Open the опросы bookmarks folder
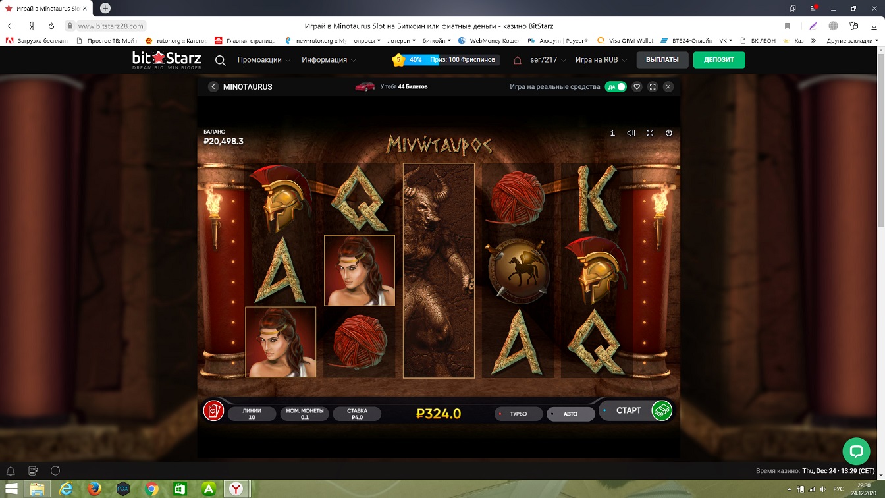 point(367,41)
